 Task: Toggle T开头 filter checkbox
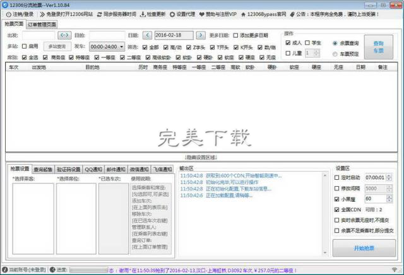212,47
